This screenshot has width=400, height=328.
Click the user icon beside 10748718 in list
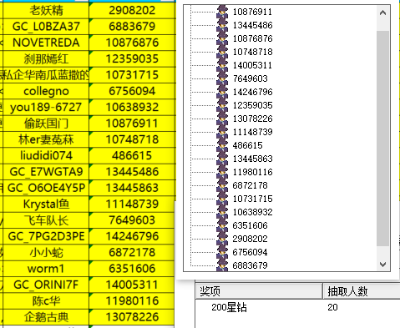[222, 52]
